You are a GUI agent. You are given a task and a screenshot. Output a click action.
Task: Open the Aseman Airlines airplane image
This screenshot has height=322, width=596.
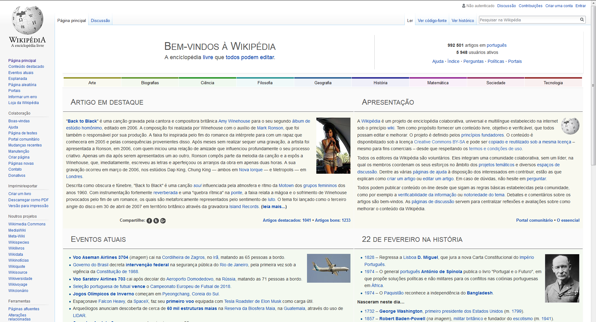(328, 268)
